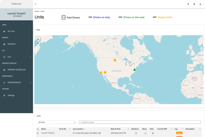Click the Home breadcrumb link

click(37, 11)
